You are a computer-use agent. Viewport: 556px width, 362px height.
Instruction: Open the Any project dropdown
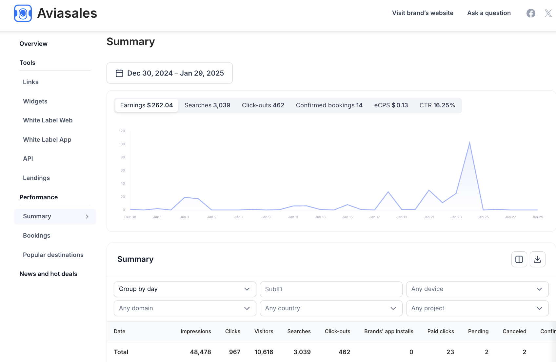pyautogui.click(x=477, y=308)
